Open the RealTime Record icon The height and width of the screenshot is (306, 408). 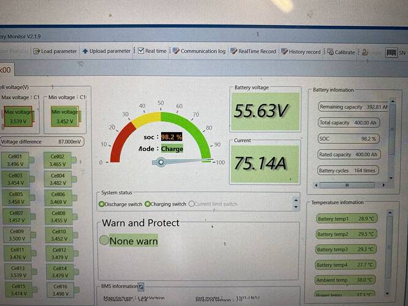(233, 51)
